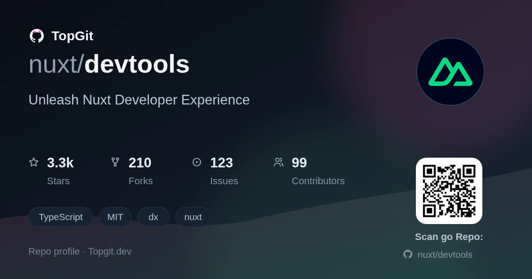Click the issues circle icon beside 123

click(197, 162)
